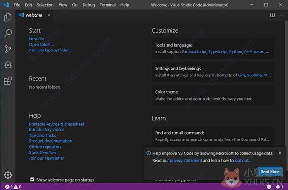Open the privacy statement link

click(x=186, y=160)
